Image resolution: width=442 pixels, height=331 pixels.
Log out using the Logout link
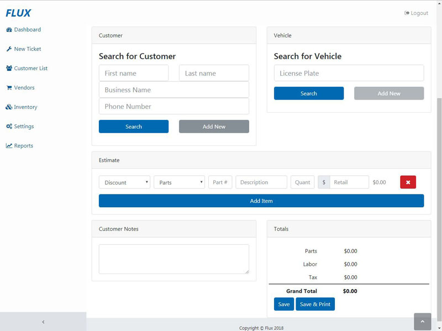click(416, 13)
